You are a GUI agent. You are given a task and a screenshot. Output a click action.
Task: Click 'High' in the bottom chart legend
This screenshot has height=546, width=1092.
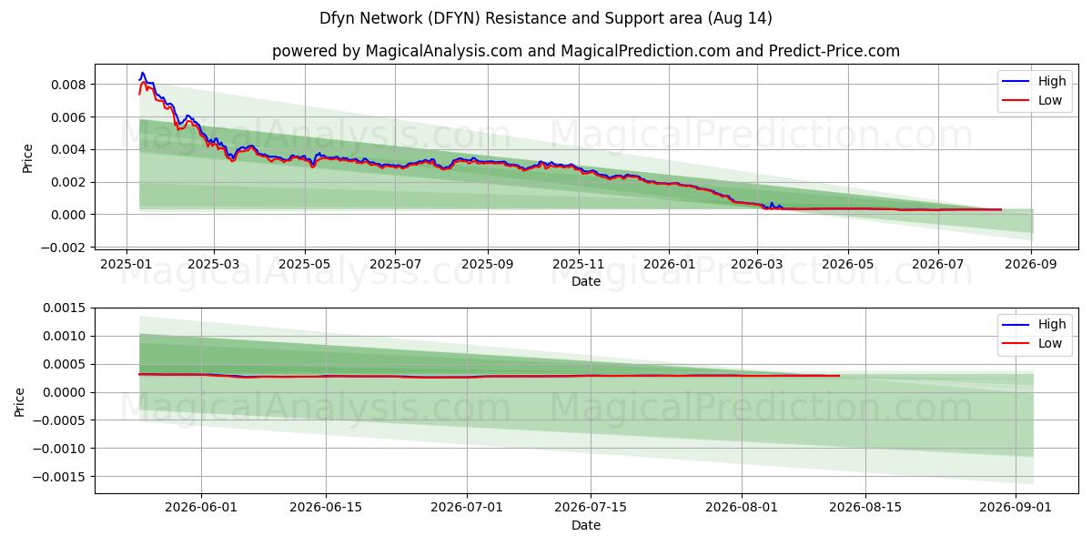(x=1052, y=324)
